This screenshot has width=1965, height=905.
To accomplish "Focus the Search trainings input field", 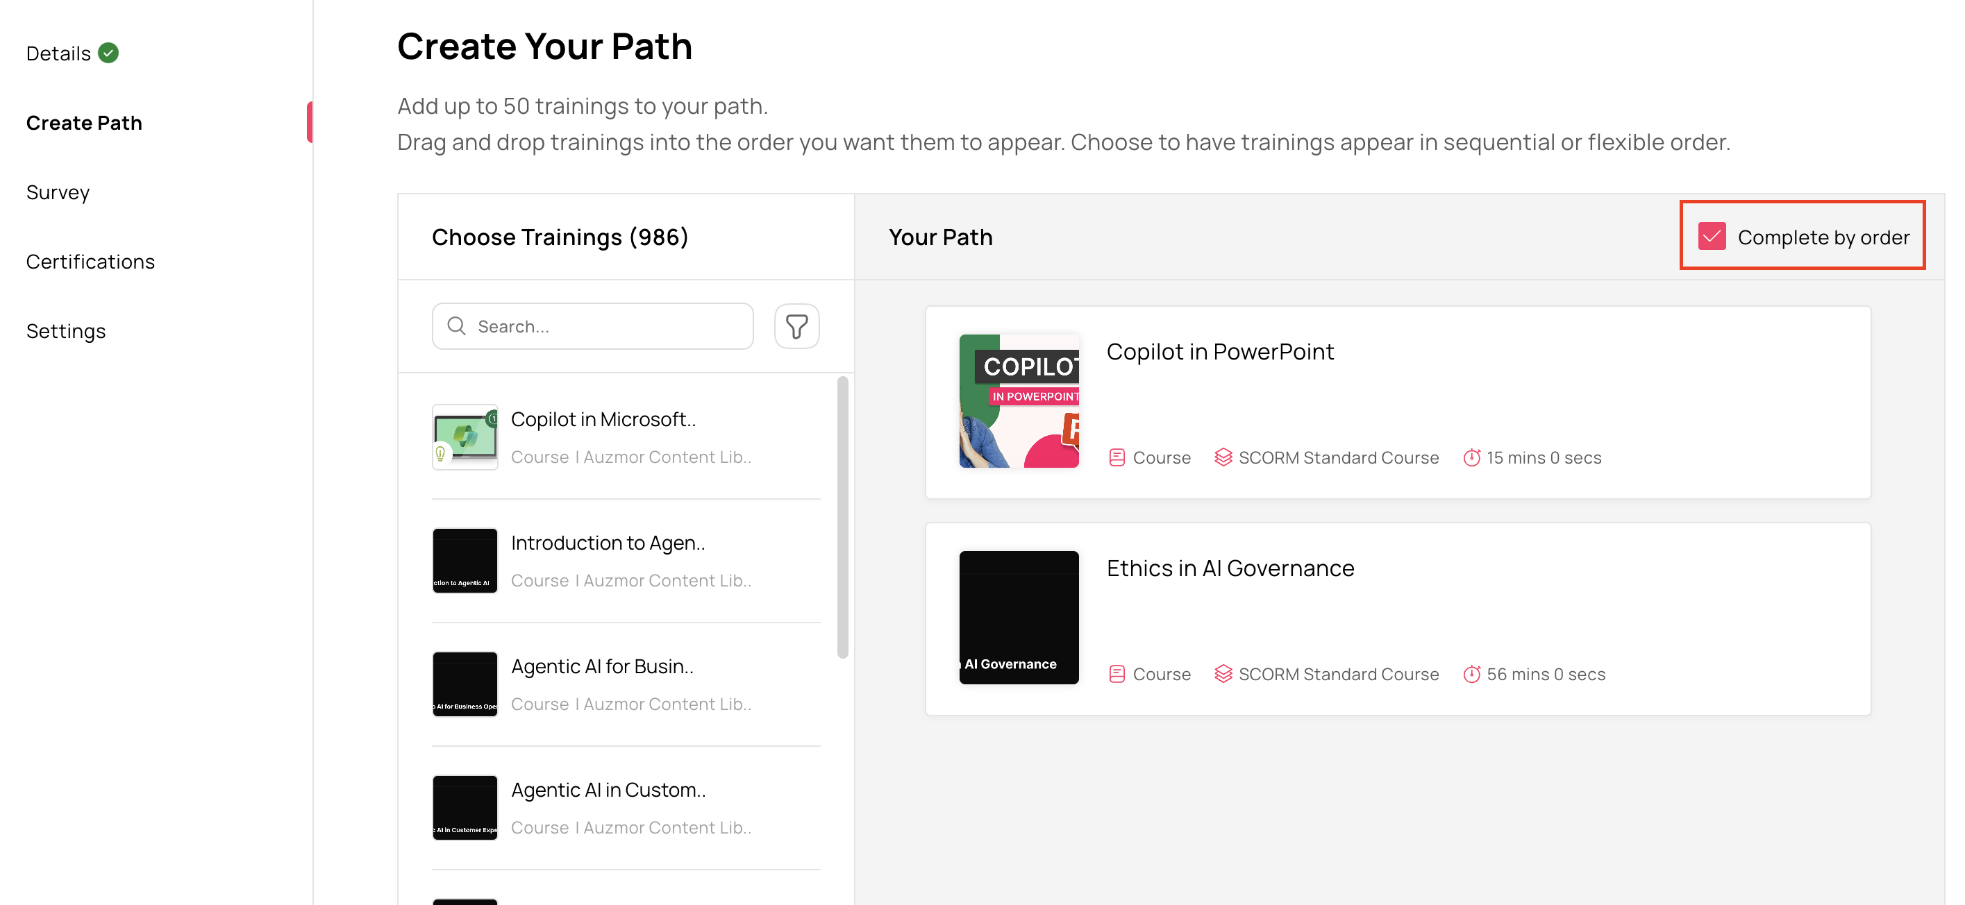I will pos(593,326).
